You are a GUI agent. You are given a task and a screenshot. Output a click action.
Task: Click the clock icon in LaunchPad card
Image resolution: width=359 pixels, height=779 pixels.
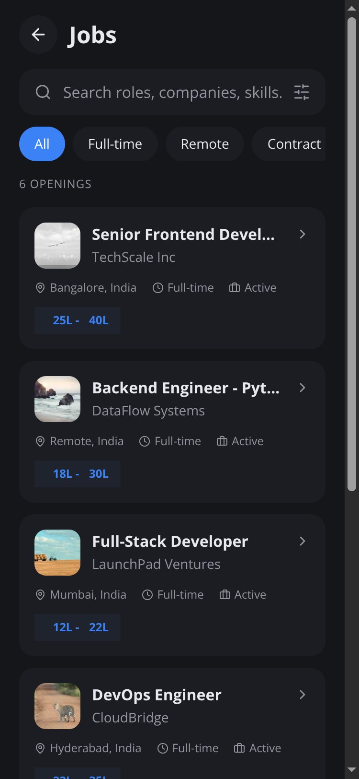point(147,595)
